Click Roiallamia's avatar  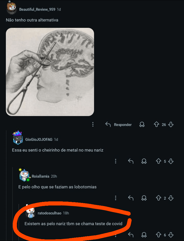pos(25,175)
